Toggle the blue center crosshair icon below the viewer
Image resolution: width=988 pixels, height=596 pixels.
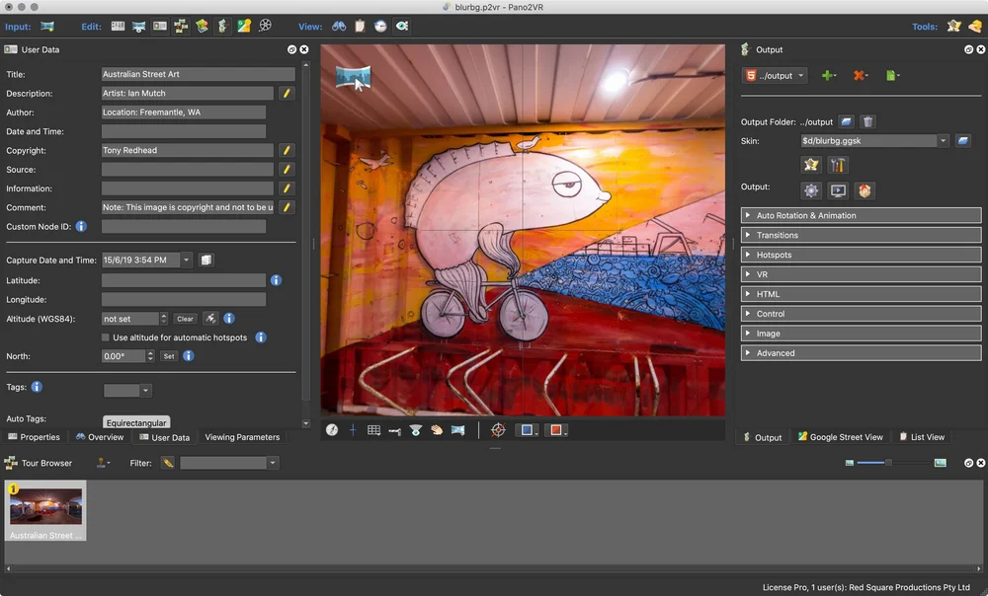coord(353,430)
